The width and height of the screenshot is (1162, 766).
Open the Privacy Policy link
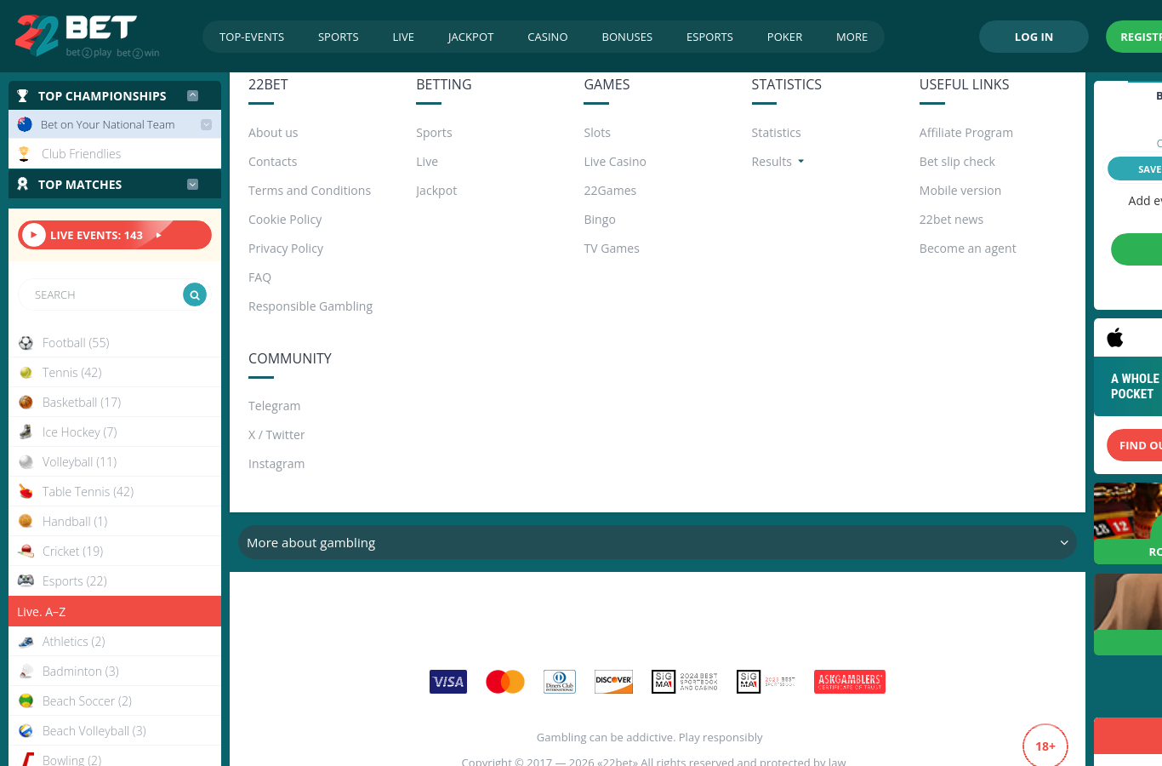pyautogui.click(x=286, y=249)
